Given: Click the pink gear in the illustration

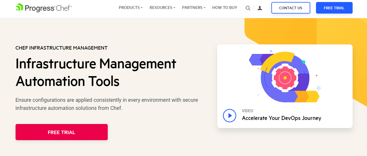Looking at the screenshot, I should [x=285, y=78].
